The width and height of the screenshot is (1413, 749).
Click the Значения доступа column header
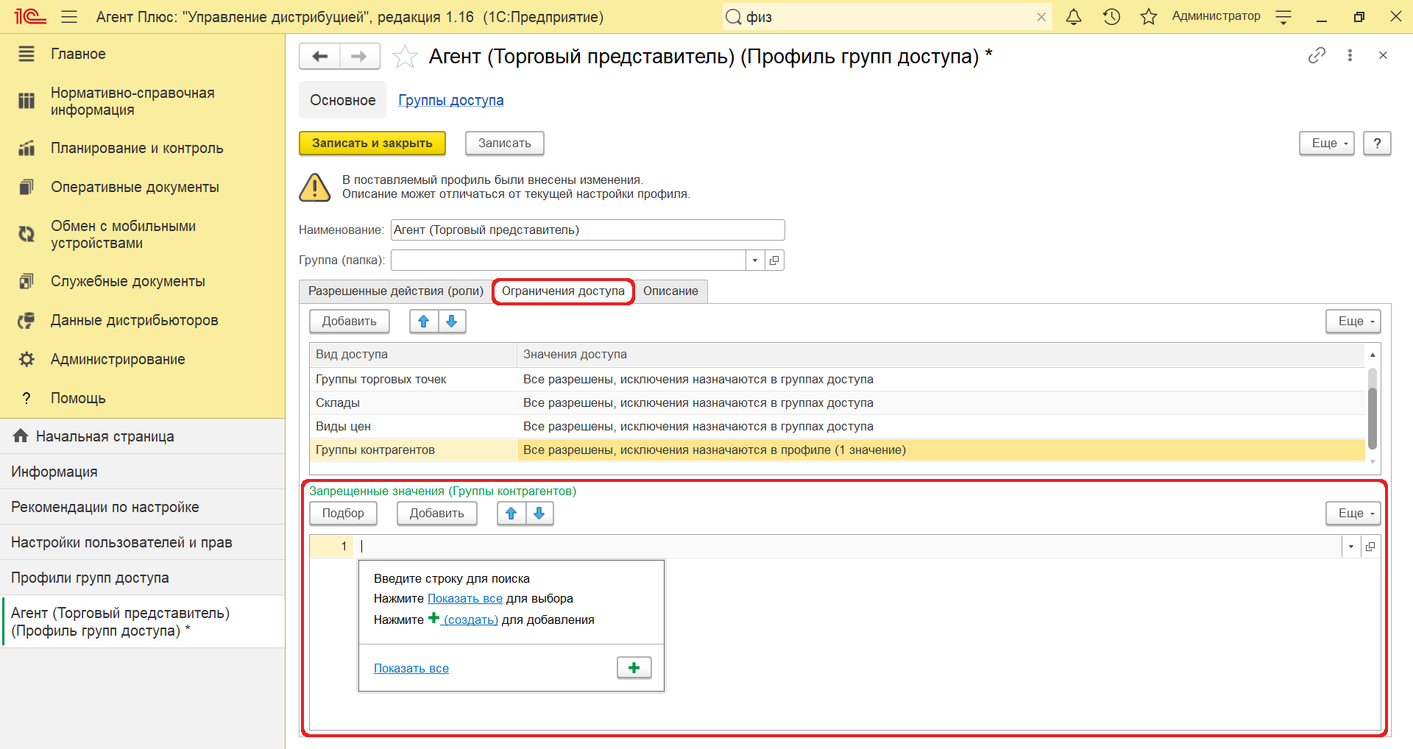[941, 354]
